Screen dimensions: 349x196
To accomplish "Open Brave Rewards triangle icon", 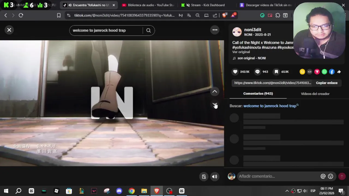I will (x=233, y=16).
